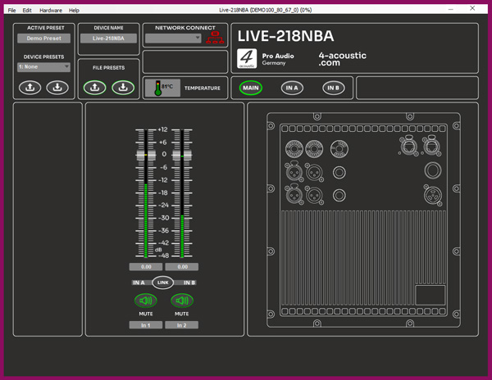The height and width of the screenshot is (380, 492).
Task: Open the Hardware menu
Action: 51,11
